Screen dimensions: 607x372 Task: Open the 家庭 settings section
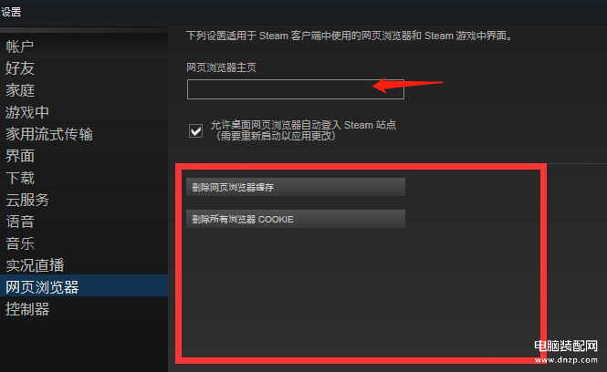click(20, 90)
